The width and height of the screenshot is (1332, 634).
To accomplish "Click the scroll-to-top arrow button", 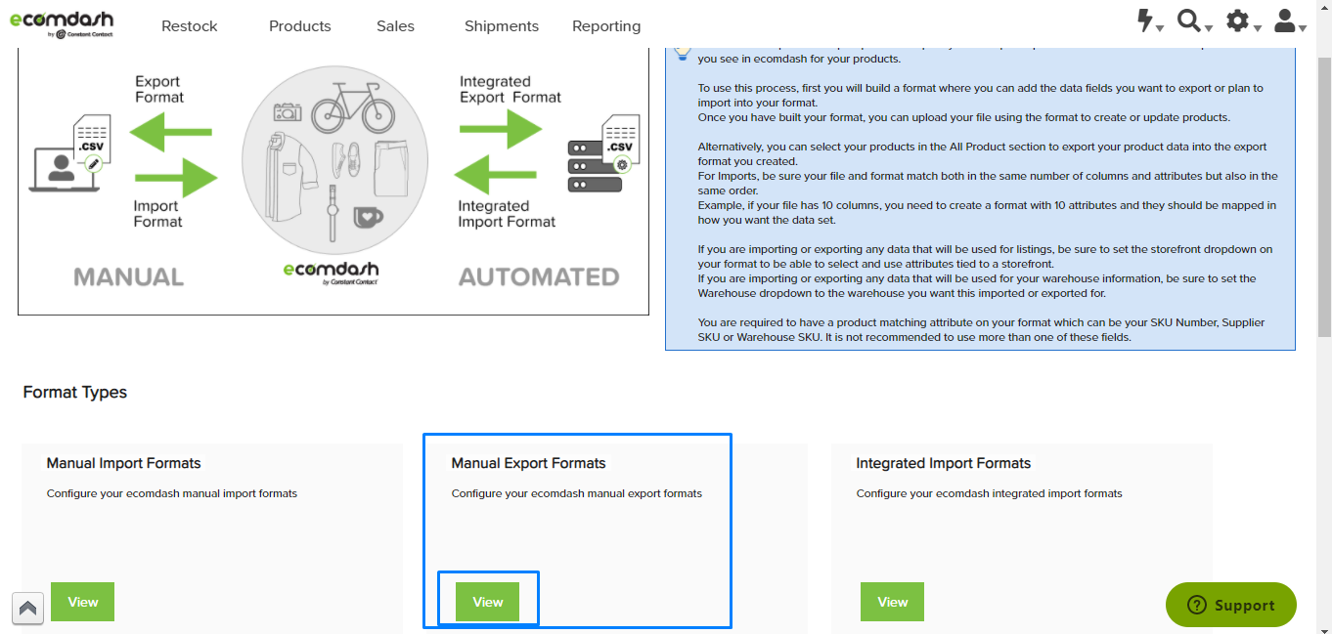I will [27, 608].
